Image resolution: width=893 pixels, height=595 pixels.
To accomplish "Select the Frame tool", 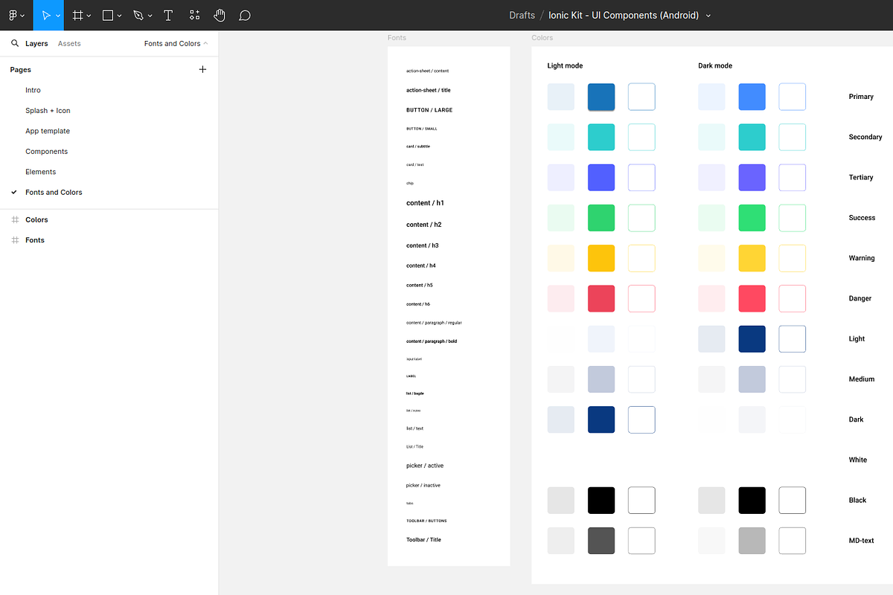I will click(77, 15).
